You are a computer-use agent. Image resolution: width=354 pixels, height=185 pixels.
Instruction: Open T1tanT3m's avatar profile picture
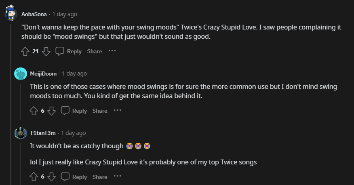coord(21,133)
